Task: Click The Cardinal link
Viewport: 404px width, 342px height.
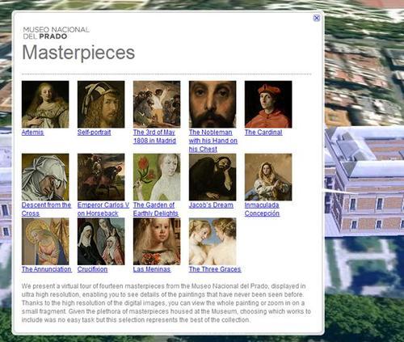Action: pyautogui.click(x=263, y=133)
